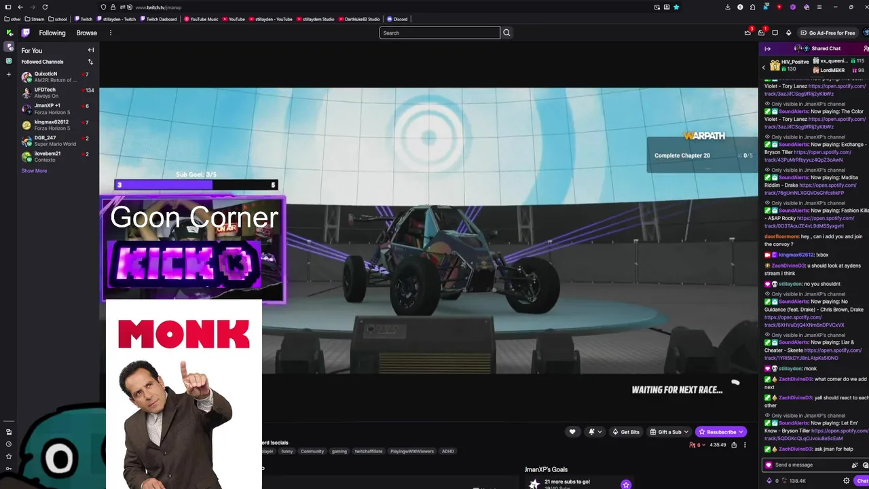Open the three-dot more menu beside Browse
Image resolution: width=869 pixels, height=489 pixels.
(x=110, y=33)
